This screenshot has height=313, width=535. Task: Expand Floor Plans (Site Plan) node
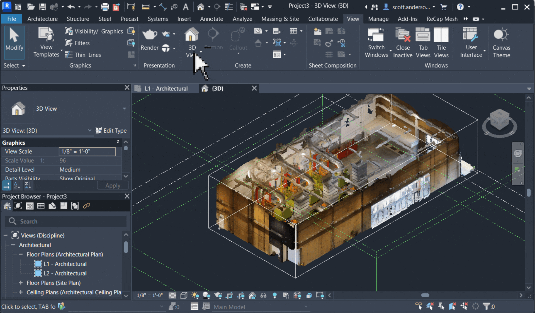(21, 283)
